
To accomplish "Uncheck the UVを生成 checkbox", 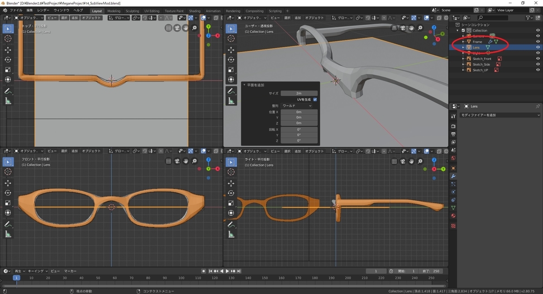I will tap(315, 100).
